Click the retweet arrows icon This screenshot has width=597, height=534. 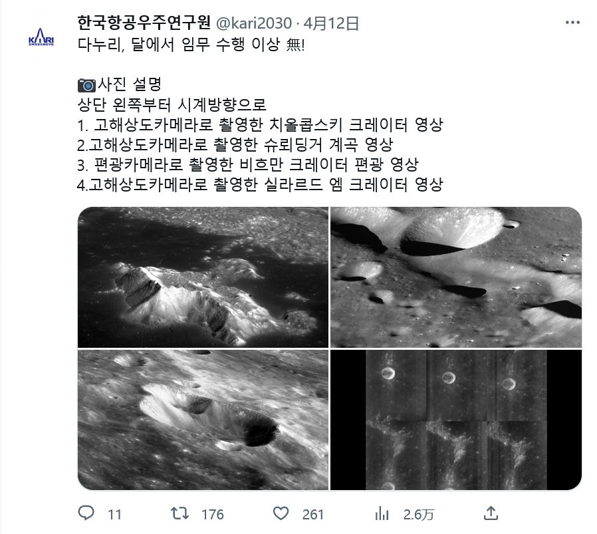[179, 513]
